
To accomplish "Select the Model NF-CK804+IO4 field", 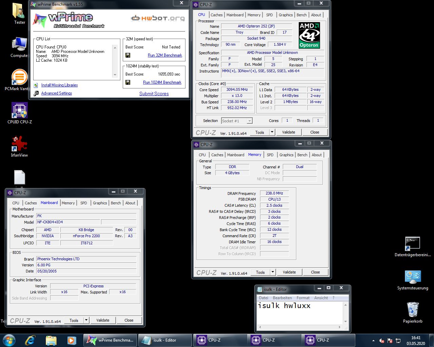I will [x=68, y=222].
